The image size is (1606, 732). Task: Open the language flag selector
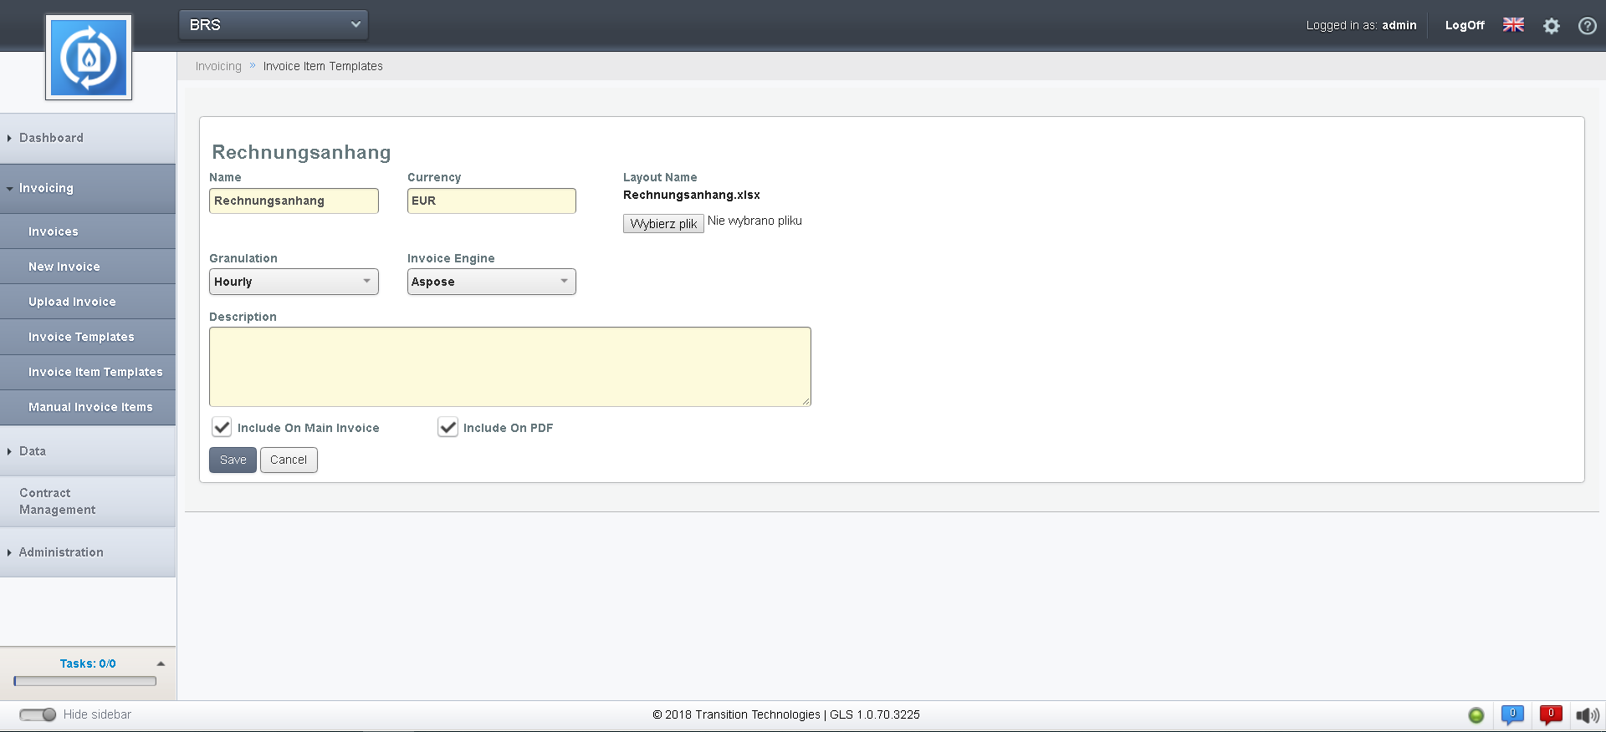(1513, 25)
